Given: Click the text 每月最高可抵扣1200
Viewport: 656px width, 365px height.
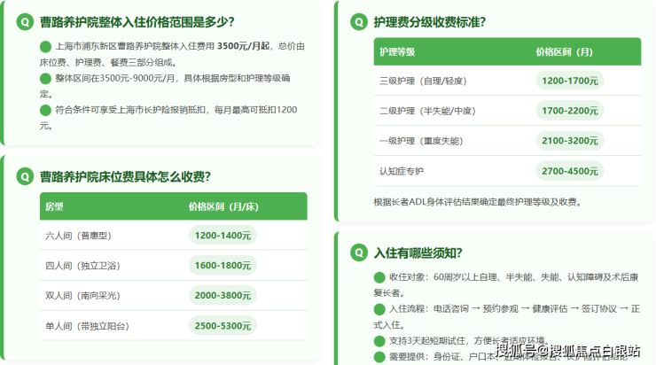Looking at the screenshot, I should click(255, 110).
